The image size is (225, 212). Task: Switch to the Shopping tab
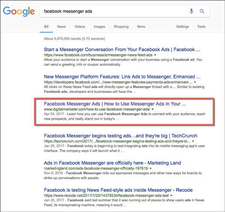coord(121,27)
